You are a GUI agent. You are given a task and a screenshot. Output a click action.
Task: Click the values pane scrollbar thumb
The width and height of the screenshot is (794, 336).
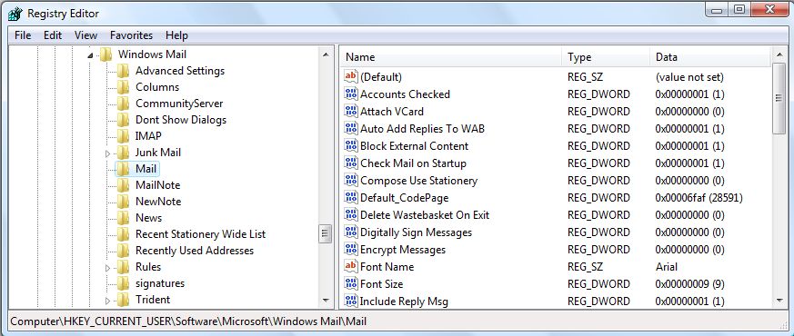[779, 98]
